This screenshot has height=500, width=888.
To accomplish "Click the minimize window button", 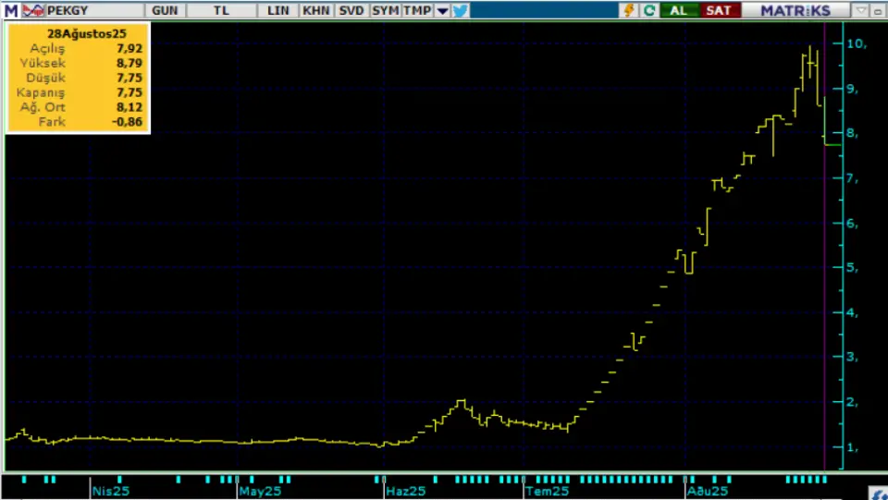I will [878, 10].
